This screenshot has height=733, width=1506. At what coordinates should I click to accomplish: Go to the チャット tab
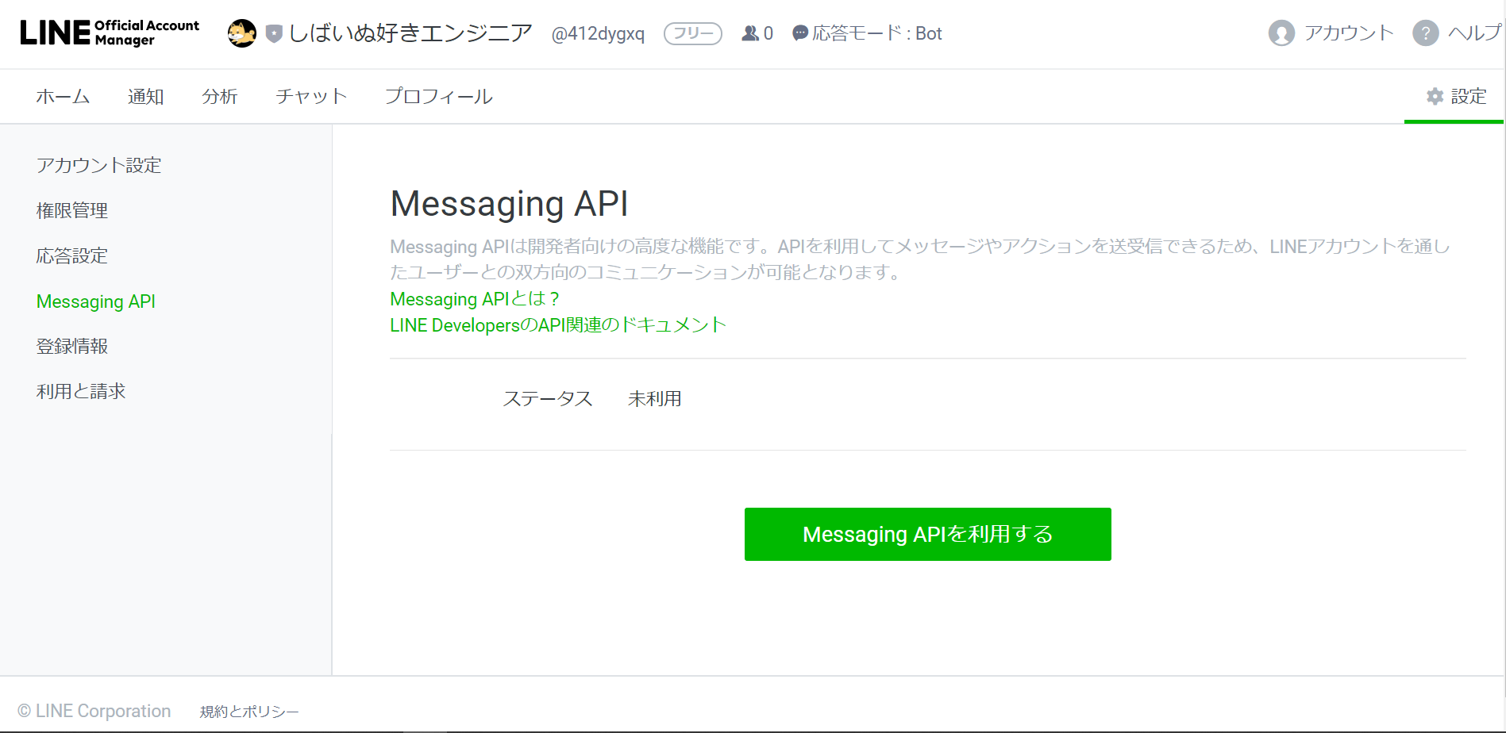point(311,96)
